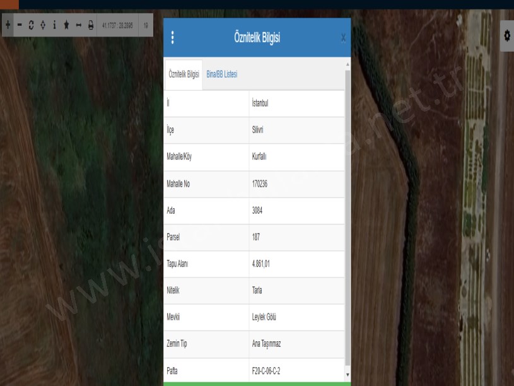Image resolution: width=514 pixels, height=386 pixels.
Task: Click the zoom out minus icon
Action: click(x=20, y=25)
